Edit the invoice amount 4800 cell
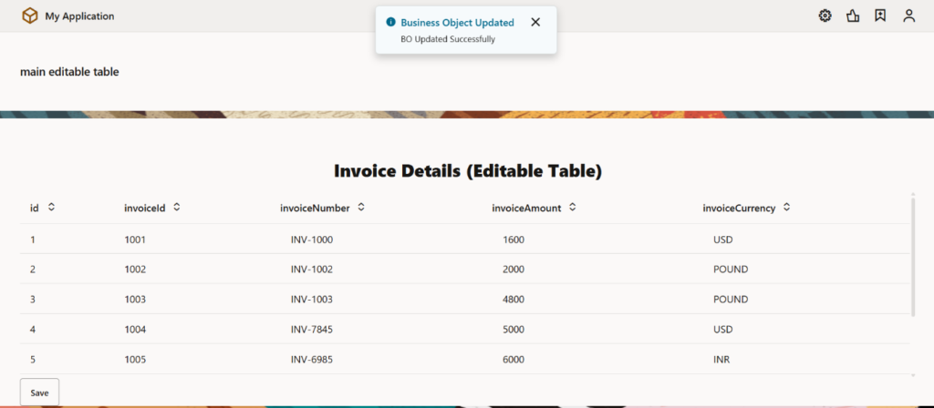The width and height of the screenshot is (934, 408). pyautogui.click(x=514, y=299)
